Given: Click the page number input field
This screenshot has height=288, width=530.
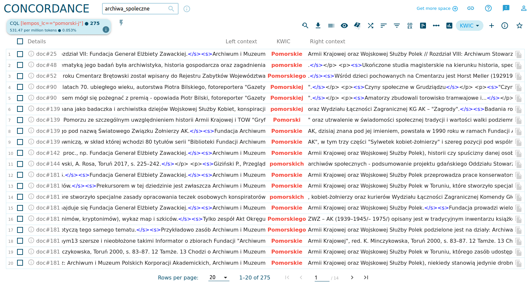Looking at the screenshot, I should pyautogui.click(x=322, y=278).
